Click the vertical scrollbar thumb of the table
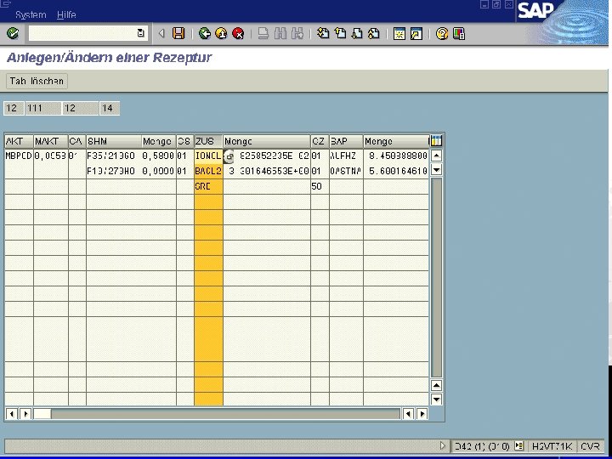Viewport: 612px width, 459px height. coord(436,277)
